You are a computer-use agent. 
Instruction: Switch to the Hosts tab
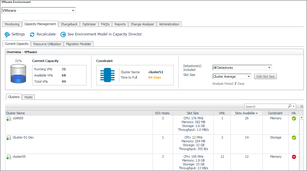[x=28, y=97]
